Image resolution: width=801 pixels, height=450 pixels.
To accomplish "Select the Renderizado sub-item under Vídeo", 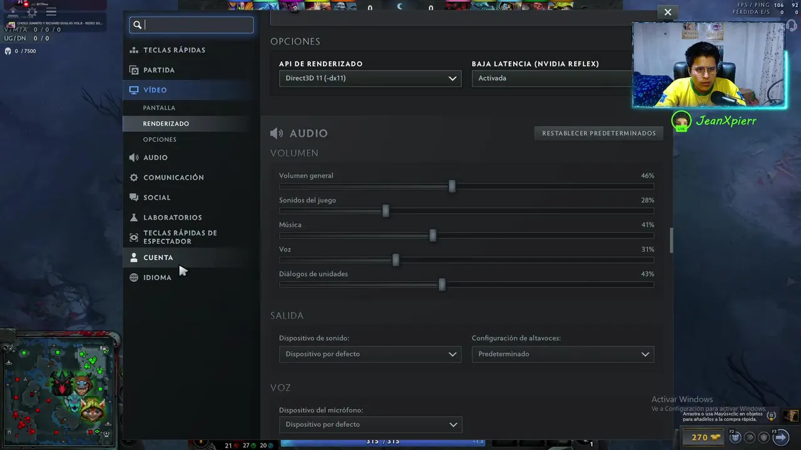I will tap(191, 124).
